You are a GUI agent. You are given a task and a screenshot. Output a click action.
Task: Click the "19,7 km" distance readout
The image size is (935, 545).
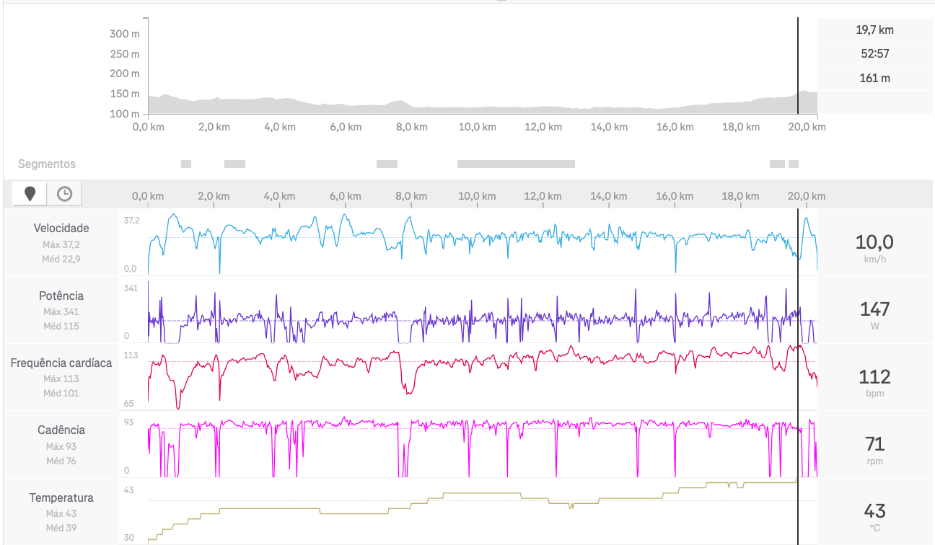[x=875, y=30]
